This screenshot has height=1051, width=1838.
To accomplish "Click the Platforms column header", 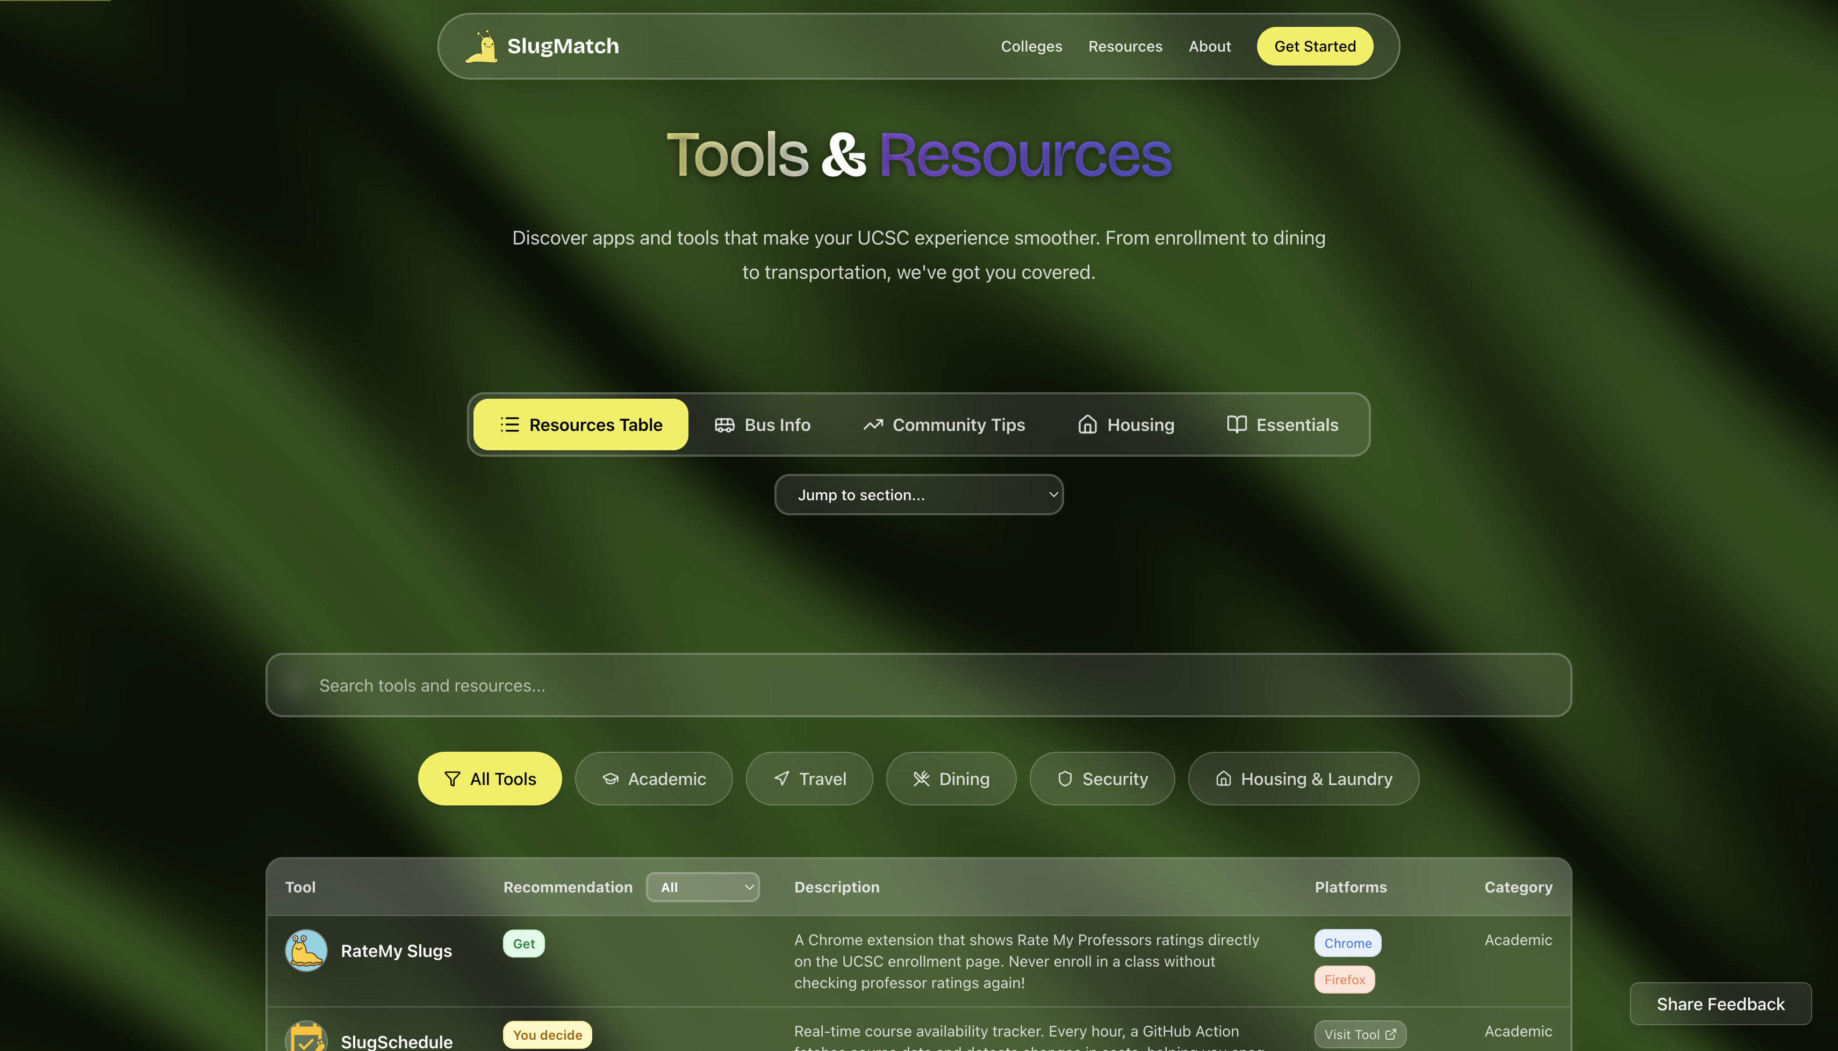I will click(1351, 887).
